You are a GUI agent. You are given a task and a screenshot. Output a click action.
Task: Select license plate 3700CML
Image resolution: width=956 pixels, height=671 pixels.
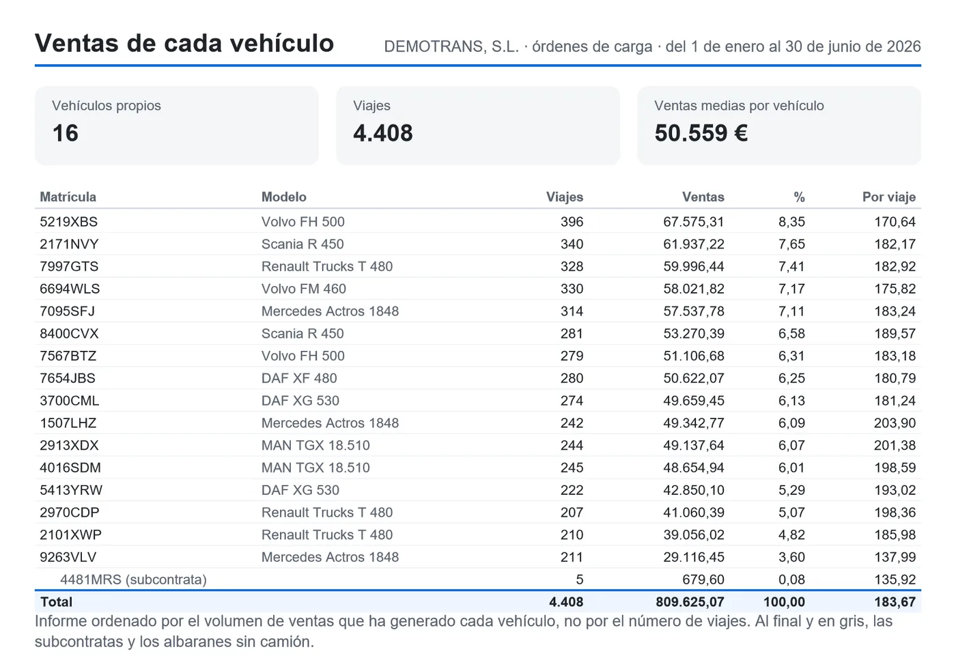click(x=69, y=401)
